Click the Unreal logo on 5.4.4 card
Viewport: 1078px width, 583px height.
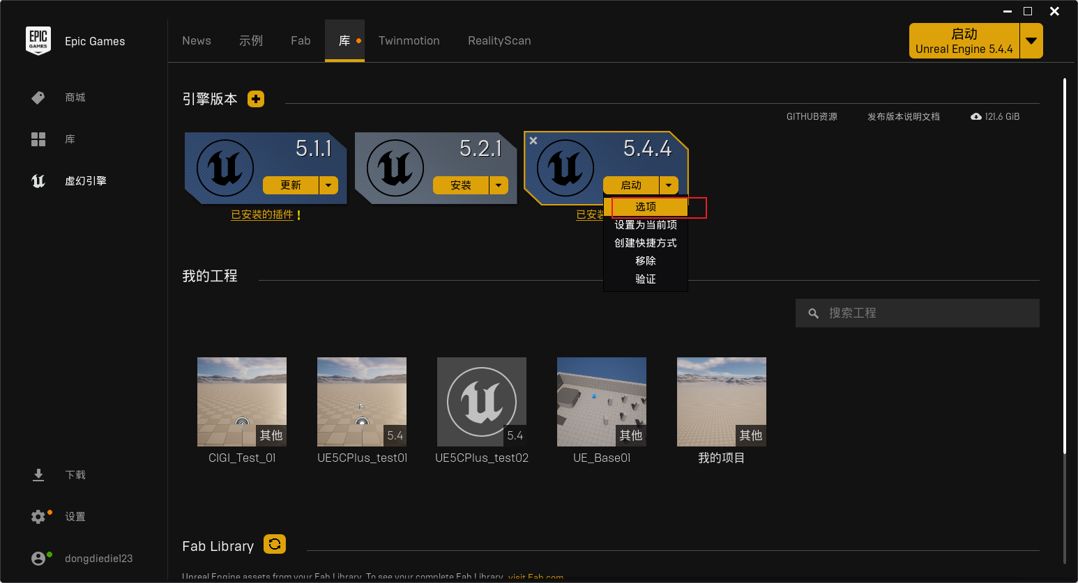point(565,168)
